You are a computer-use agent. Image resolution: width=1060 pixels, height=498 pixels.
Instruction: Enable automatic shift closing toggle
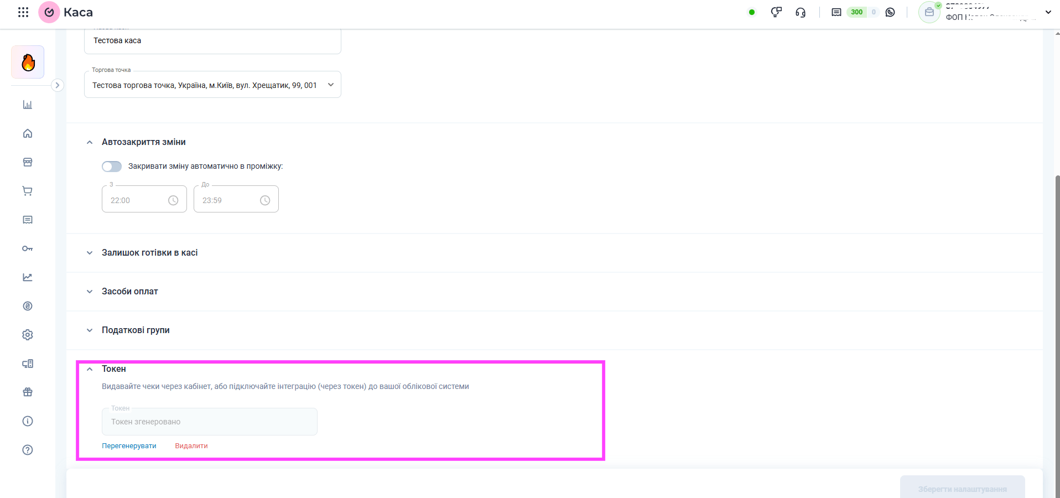click(112, 167)
